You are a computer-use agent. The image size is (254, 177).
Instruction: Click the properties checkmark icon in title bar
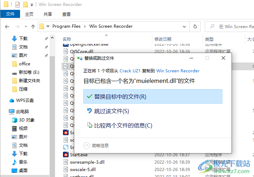tap(18, 4)
